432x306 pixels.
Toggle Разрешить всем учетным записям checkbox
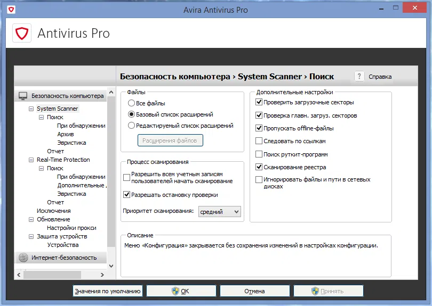pos(126,178)
